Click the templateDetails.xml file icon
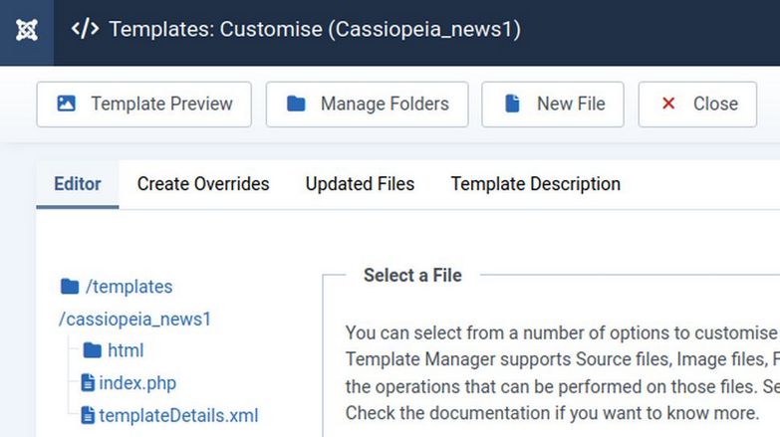Image resolution: width=780 pixels, height=437 pixels. [x=88, y=415]
